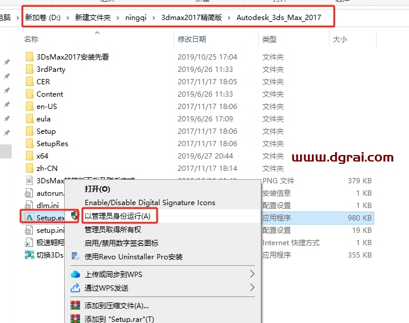Go to 新建文件夹 in address bar
Screen dimensions: 409x323
pos(93,18)
